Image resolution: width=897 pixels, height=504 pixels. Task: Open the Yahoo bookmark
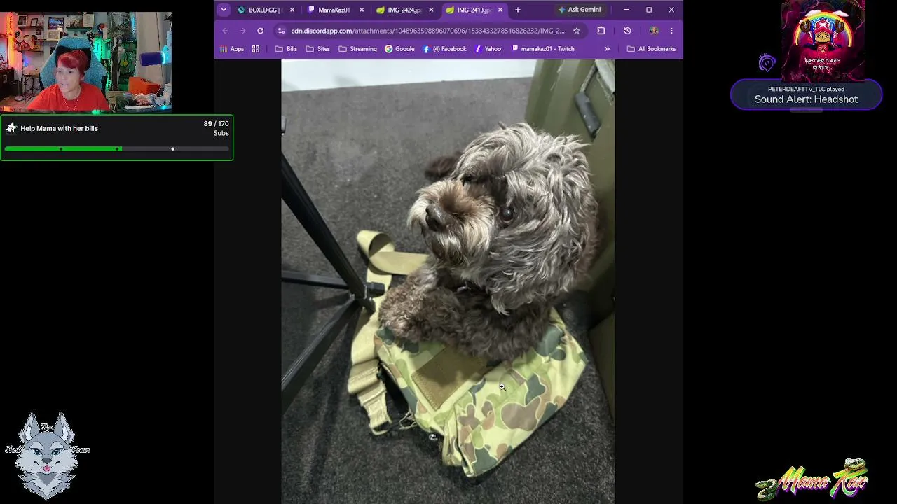tap(488, 49)
